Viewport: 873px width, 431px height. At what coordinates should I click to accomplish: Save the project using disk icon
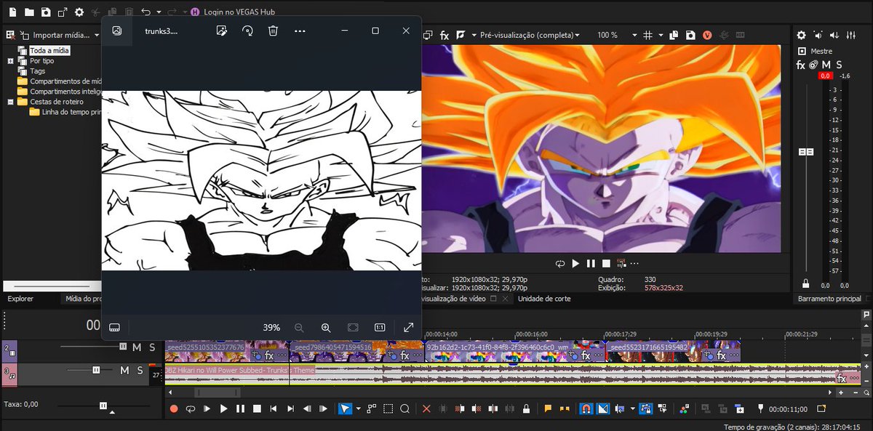[46, 12]
